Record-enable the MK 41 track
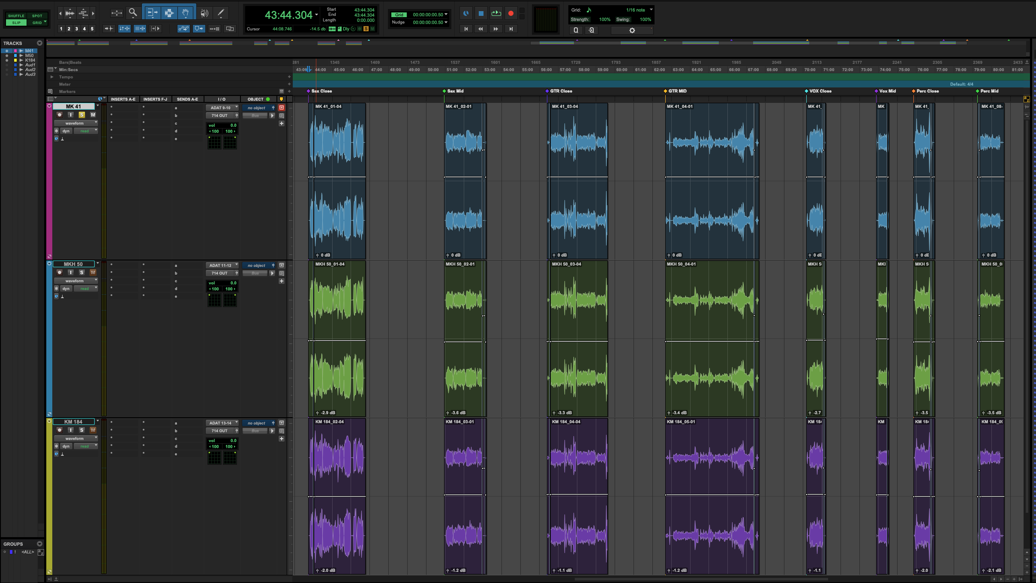1036x583 pixels. pos(60,115)
